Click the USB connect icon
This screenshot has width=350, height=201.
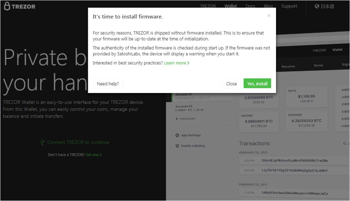[42, 142]
